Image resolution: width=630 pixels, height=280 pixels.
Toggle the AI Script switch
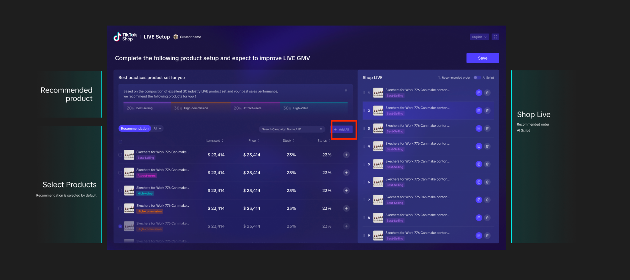(477, 78)
